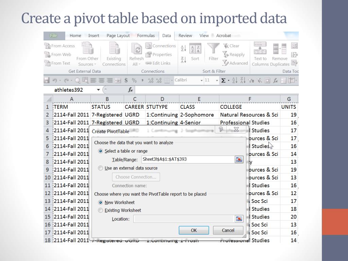Select column F header
This screenshot has height=261, width=348.
click(x=250, y=99)
